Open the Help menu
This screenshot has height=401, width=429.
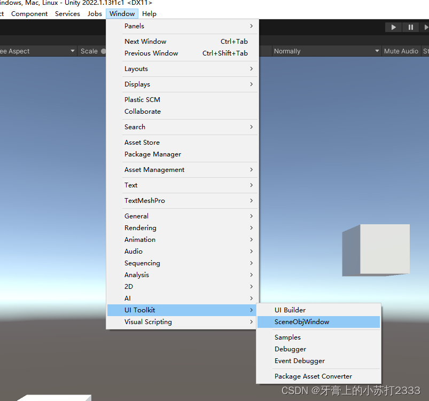pyautogui.click(x=149, y=13)
